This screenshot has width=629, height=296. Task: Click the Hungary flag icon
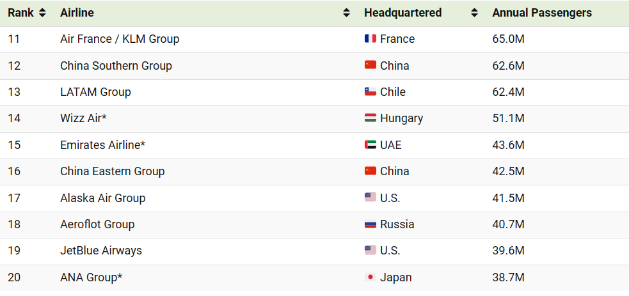tap(370, 118)
